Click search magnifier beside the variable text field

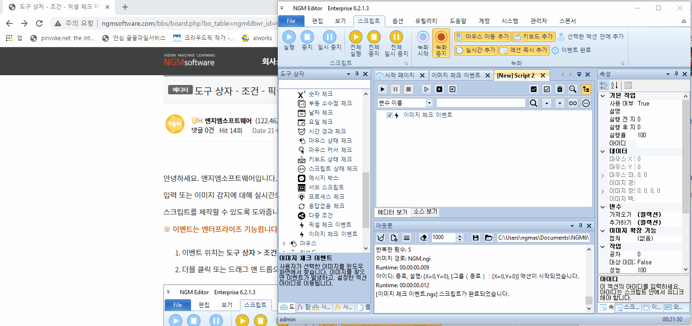534,103
